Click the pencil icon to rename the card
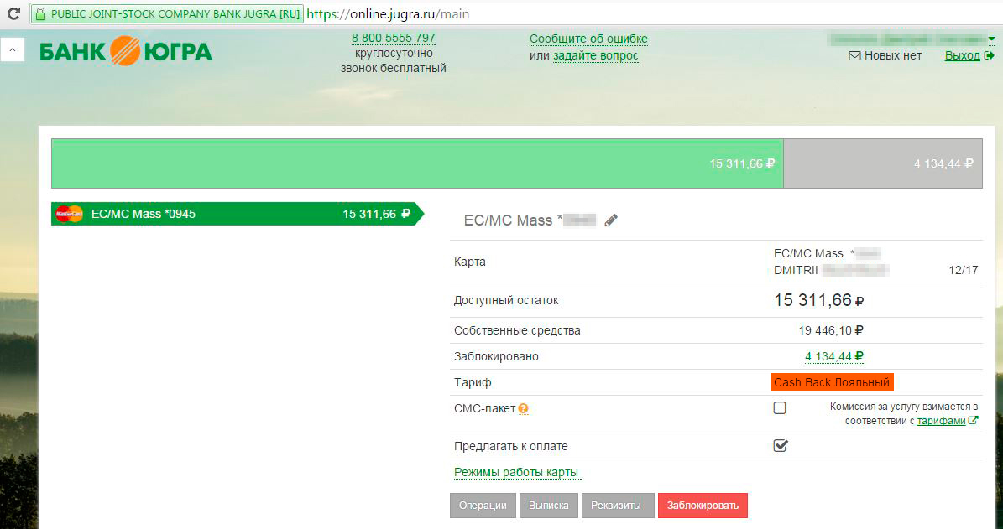Image resolution: width=1003 pixels, height=529 pixels. 611,220
